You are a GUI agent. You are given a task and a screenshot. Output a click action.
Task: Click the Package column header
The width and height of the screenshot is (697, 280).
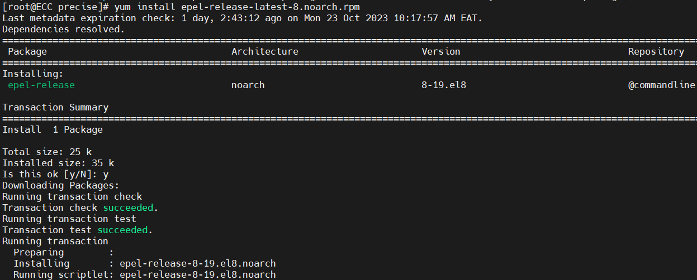click(x=27, y=51)
